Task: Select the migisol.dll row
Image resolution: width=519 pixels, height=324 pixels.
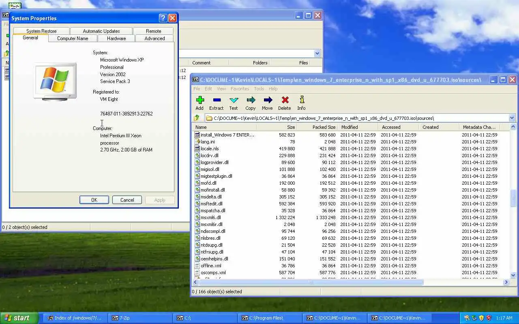Action: (351, 169)
